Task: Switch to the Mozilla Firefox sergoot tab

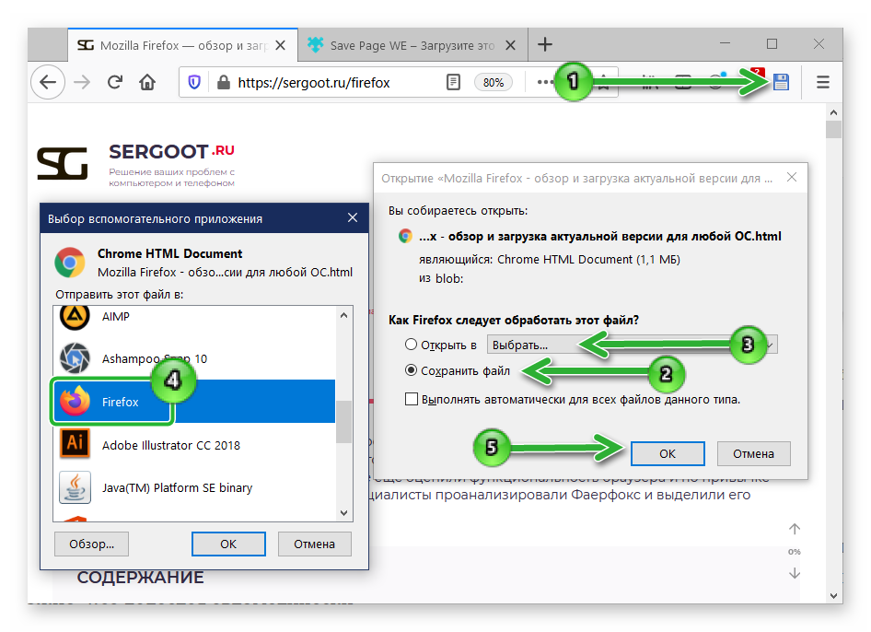Action: tap(182, 44)
